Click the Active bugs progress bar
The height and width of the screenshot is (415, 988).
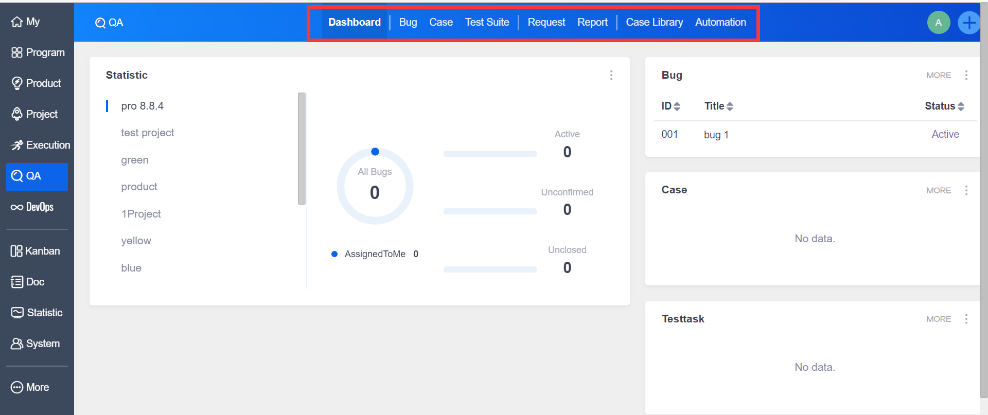489,154
